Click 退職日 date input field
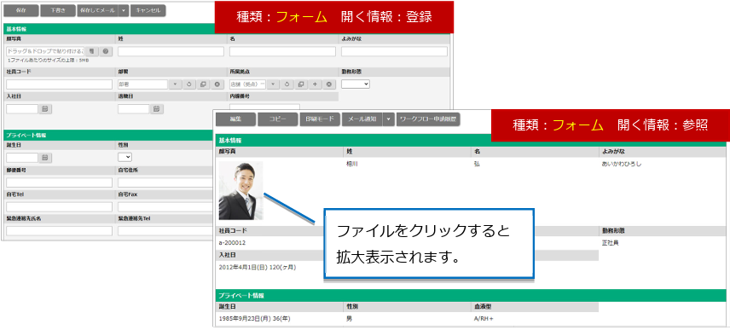The height and width of the screenshot is (330, 730). point(134,109)
